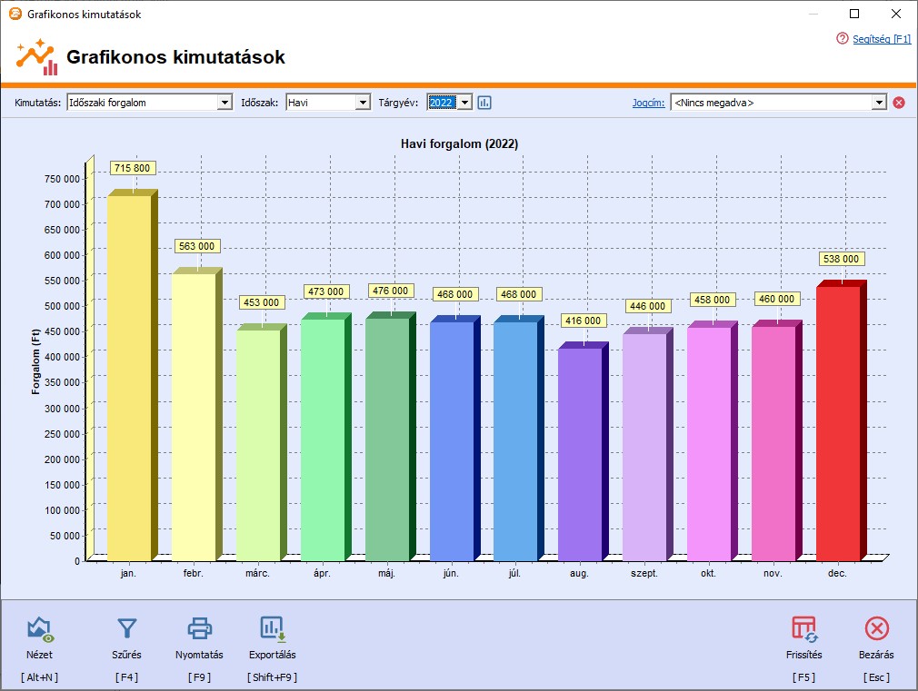Image resolution: width=918 pixels, height=691 pixels.
Task: Expand the Kimutatás dropdown
Action: point(225,103)
